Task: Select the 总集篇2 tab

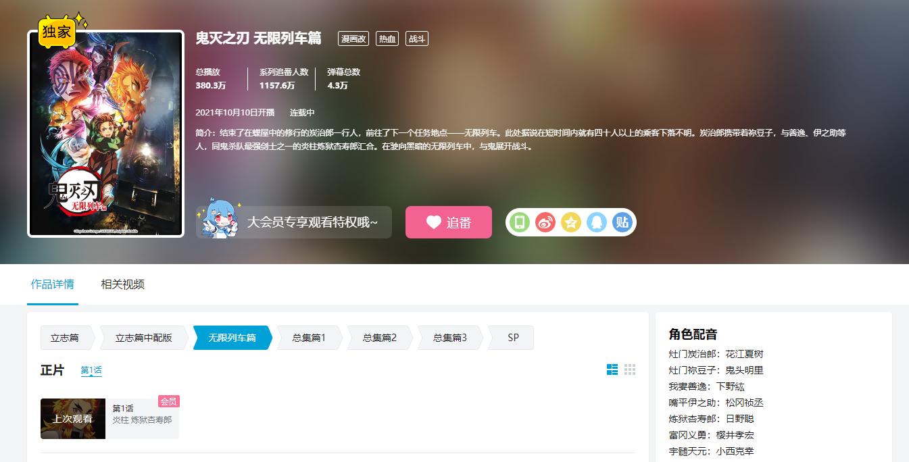Action: 379,338
